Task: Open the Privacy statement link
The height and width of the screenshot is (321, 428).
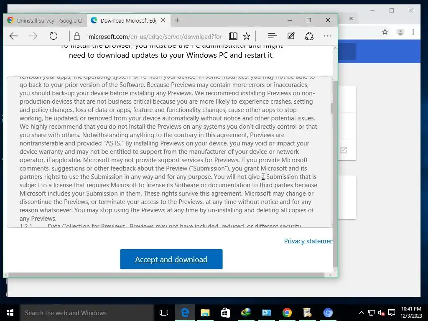Action: (308, 241)
